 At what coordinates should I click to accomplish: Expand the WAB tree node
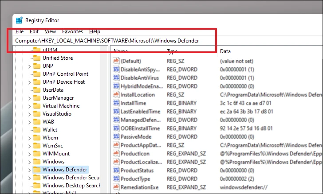[29, 122]
